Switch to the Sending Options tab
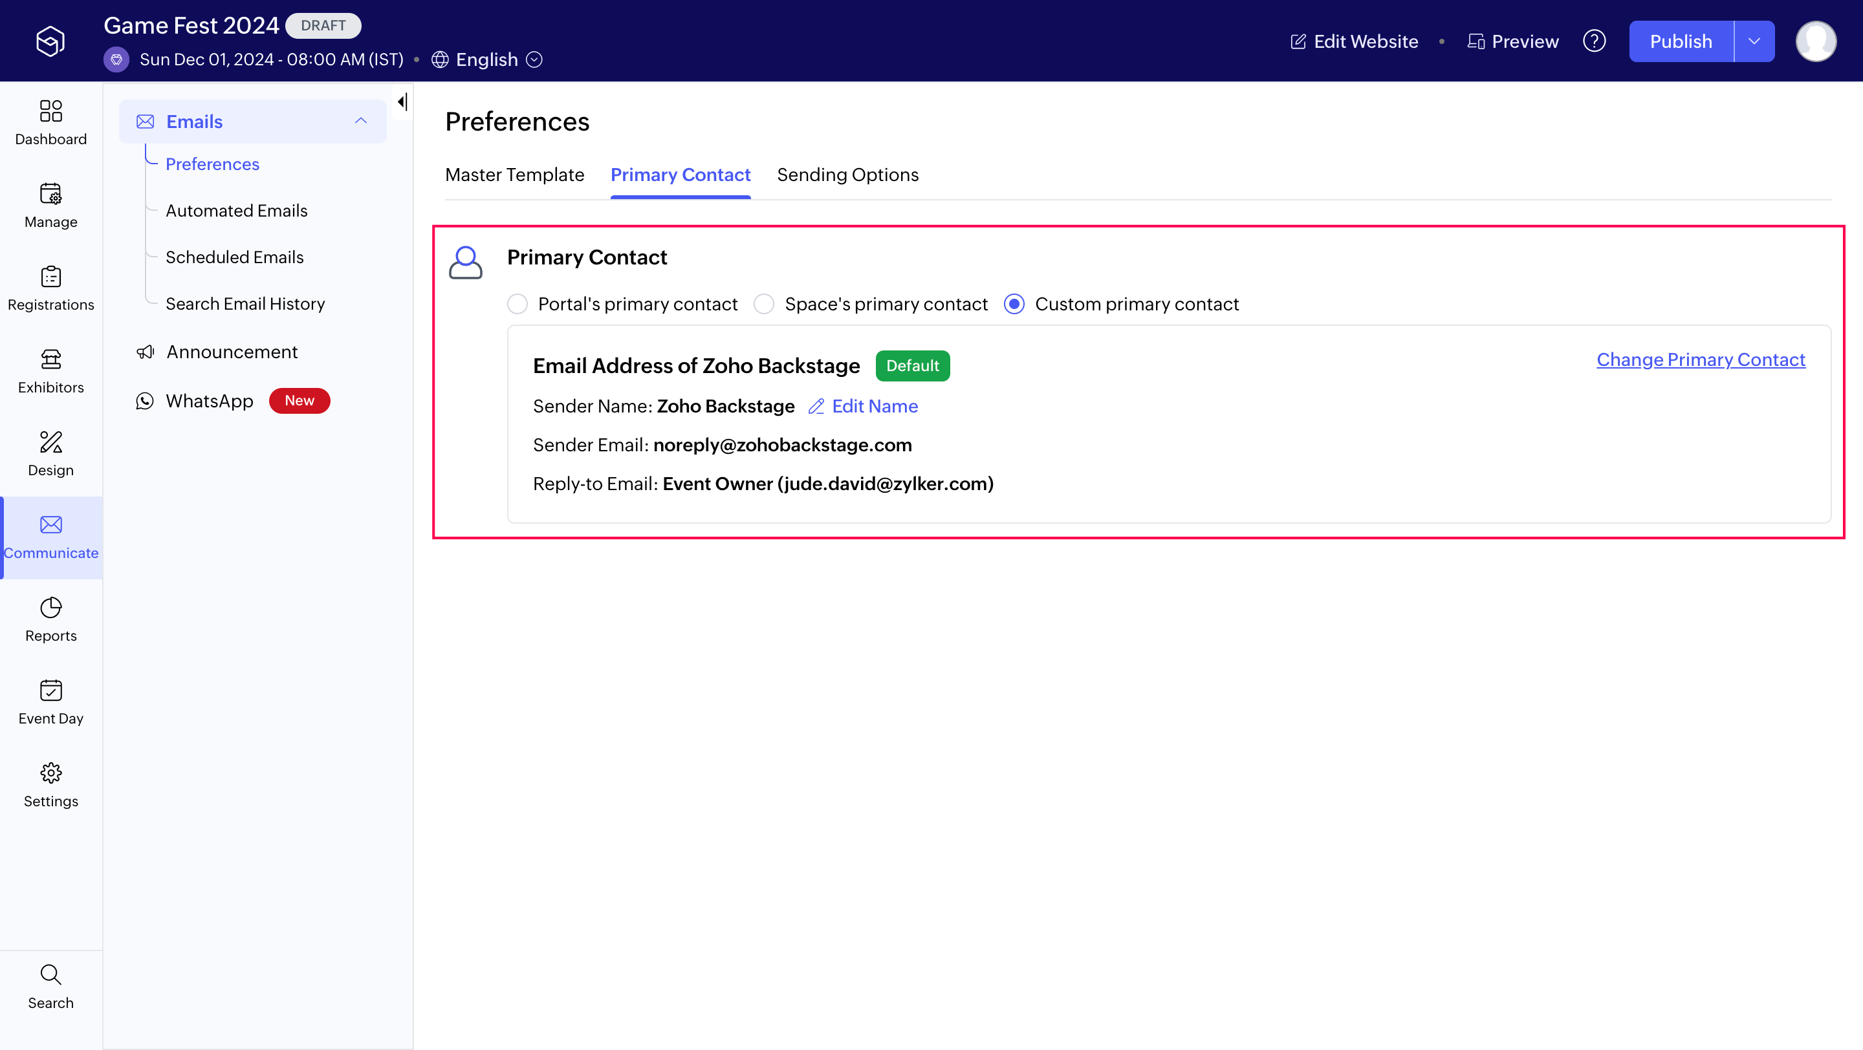Screen dimensions: 1863x1050 tap(847, 175)
